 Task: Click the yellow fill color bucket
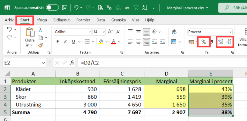pos(101,42)
